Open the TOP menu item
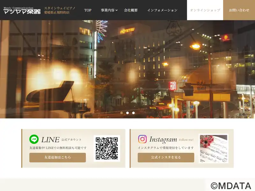The image size is (255, 191). (x=88, y=10)
